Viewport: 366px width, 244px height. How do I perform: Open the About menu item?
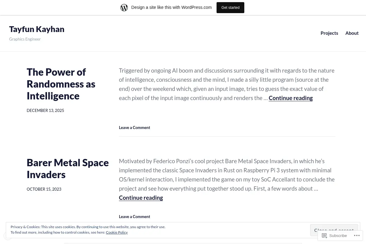[x=352, y=33]
